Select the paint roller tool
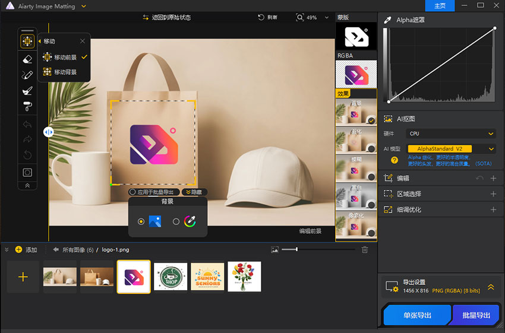This screenshot has height=333, width=505. (27, 106)
